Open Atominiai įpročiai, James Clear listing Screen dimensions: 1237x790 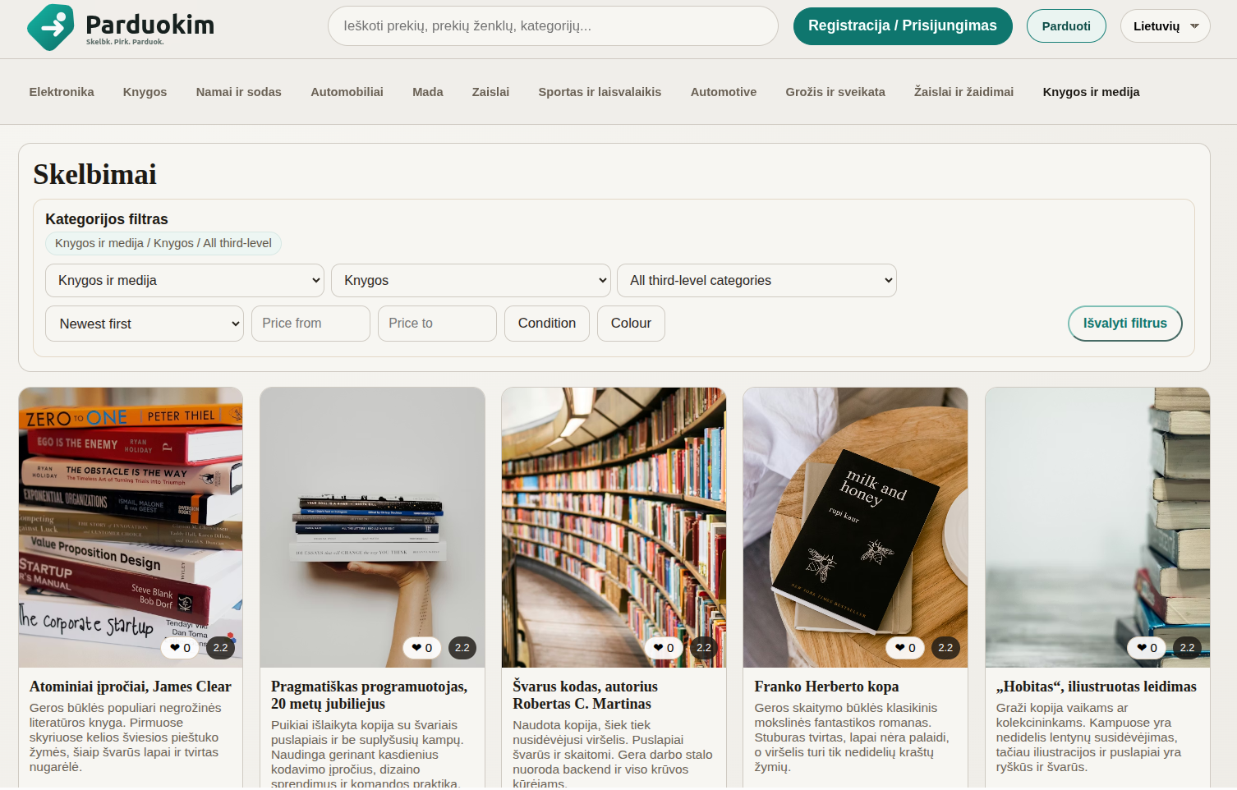[131, 687]
